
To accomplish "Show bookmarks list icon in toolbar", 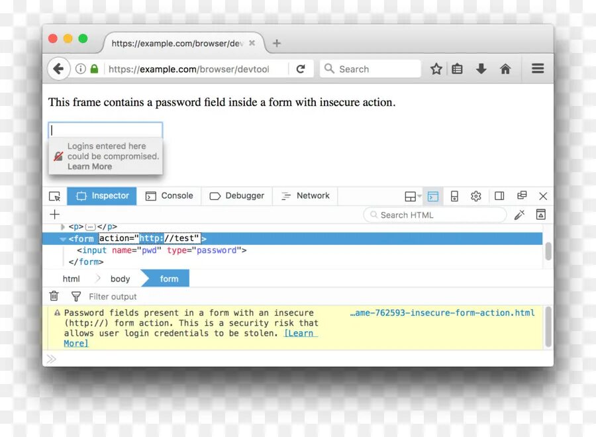I will click(457, 69).
